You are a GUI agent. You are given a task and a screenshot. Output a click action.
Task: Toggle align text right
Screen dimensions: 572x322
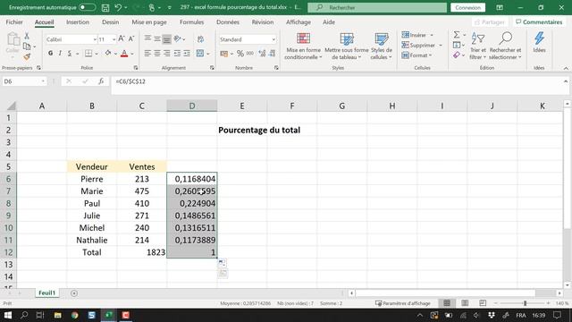point(167,54)
